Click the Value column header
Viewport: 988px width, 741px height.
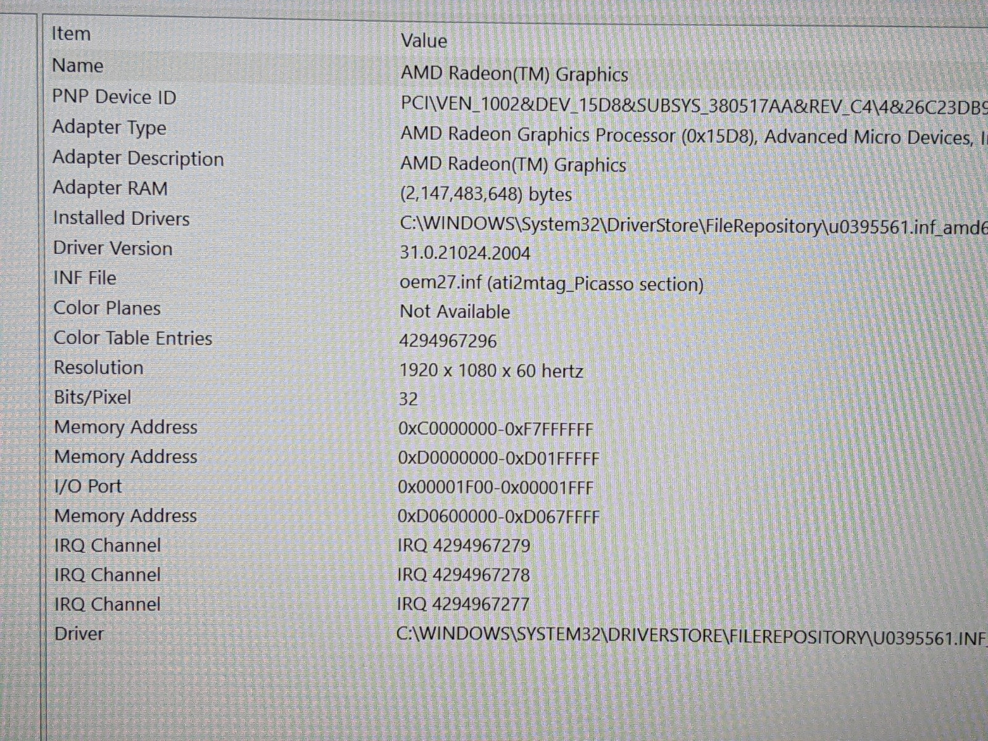click(x=424, y=41)
